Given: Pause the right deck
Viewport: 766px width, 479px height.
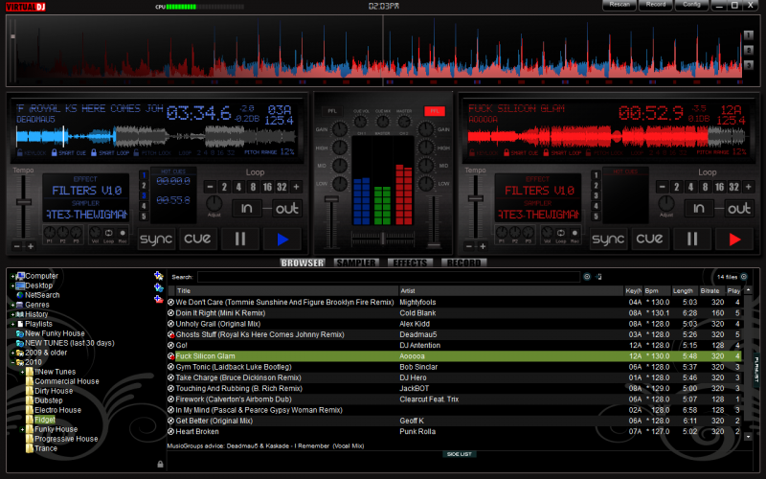Looking at the screenshot, I should click(x=692, y=239).
